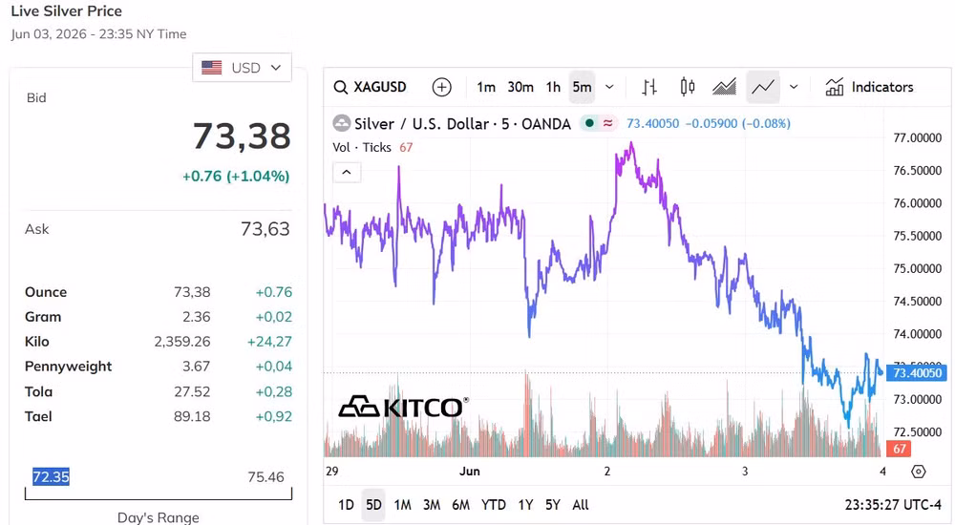Screen dimensions: 955x525
Task: Select the area chart style
Action: coord(724,87)
